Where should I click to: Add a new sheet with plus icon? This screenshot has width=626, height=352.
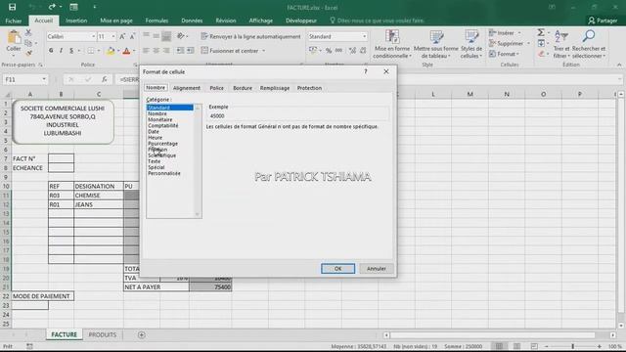(141, 334)
